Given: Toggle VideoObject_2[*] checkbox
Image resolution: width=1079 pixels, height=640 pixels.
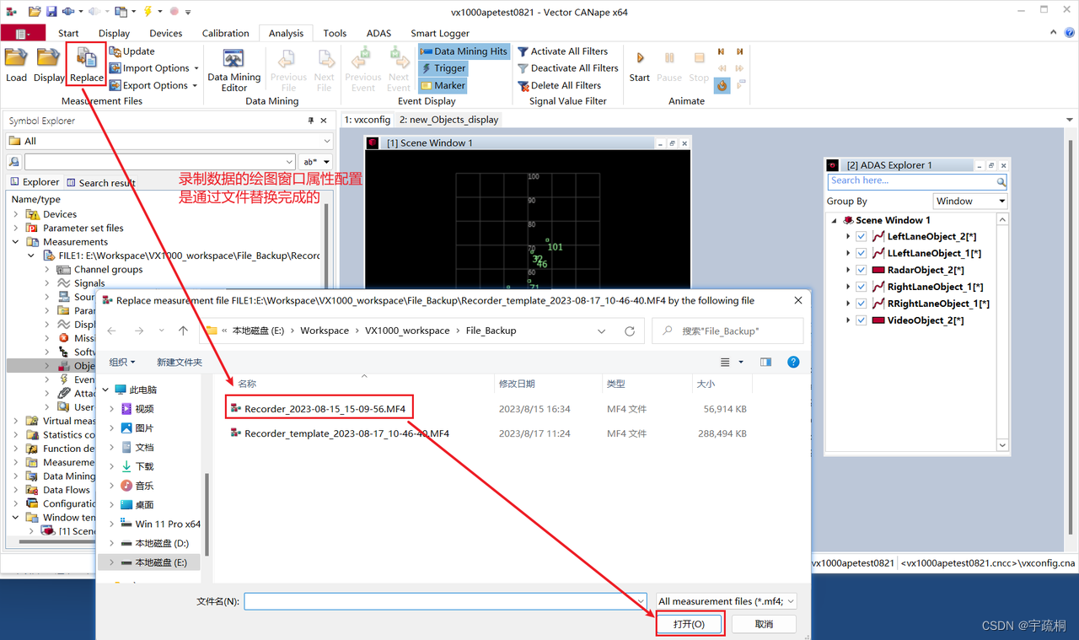Looking at the screenshot, I should click(x=861, y=321).
